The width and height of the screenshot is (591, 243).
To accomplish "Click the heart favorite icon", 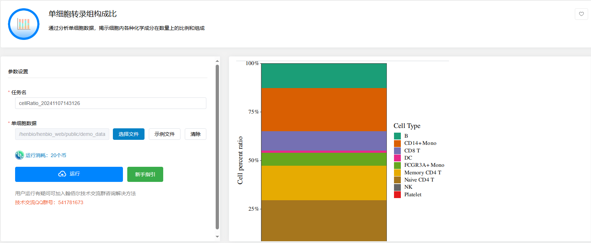I will pyautogui.click(x=581, y=14).
